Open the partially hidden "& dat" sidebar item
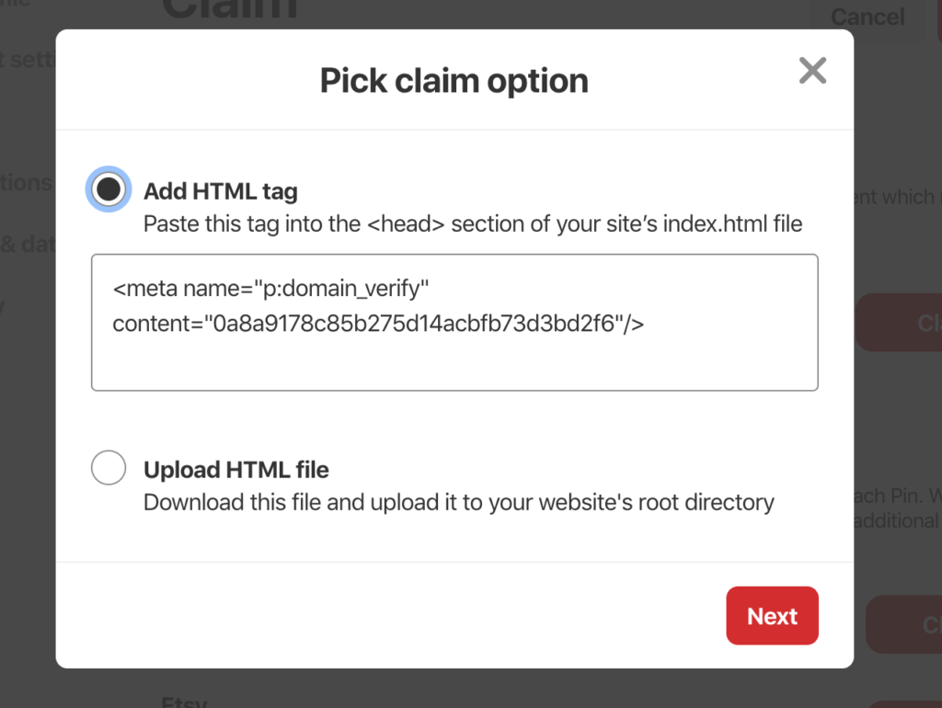The image size is (942, 708). tap(28, 245)
